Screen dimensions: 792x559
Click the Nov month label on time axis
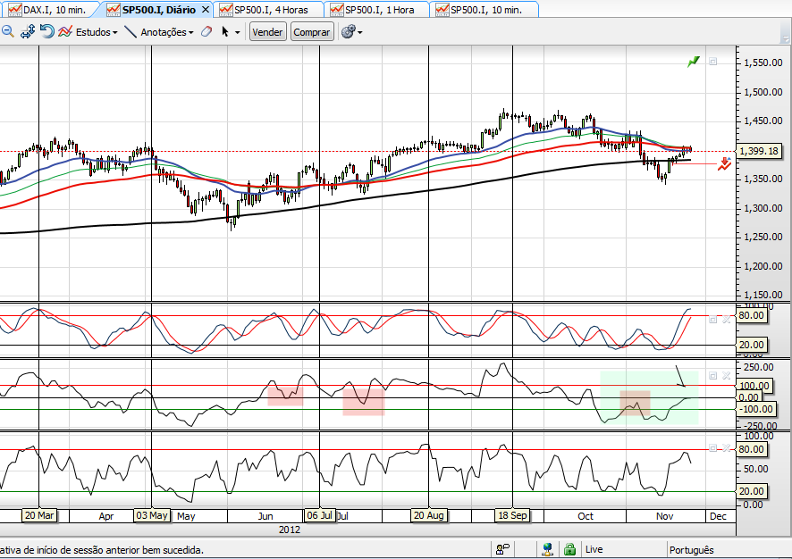(665, 516)
